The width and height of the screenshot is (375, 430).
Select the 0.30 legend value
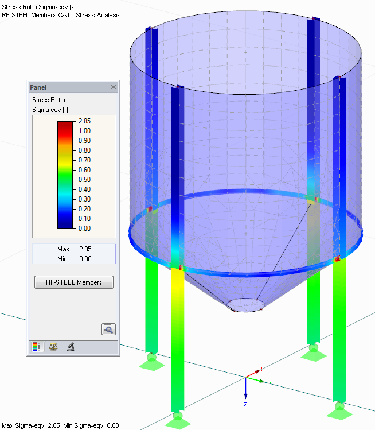[x=84, y=199]
